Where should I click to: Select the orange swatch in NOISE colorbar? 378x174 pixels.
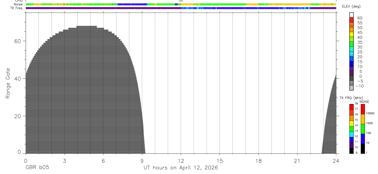tap(363, 119)
